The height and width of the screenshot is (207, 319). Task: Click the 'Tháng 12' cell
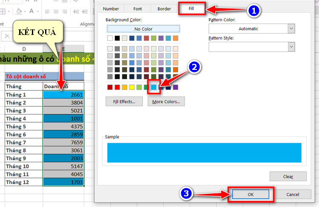point(24,182)
